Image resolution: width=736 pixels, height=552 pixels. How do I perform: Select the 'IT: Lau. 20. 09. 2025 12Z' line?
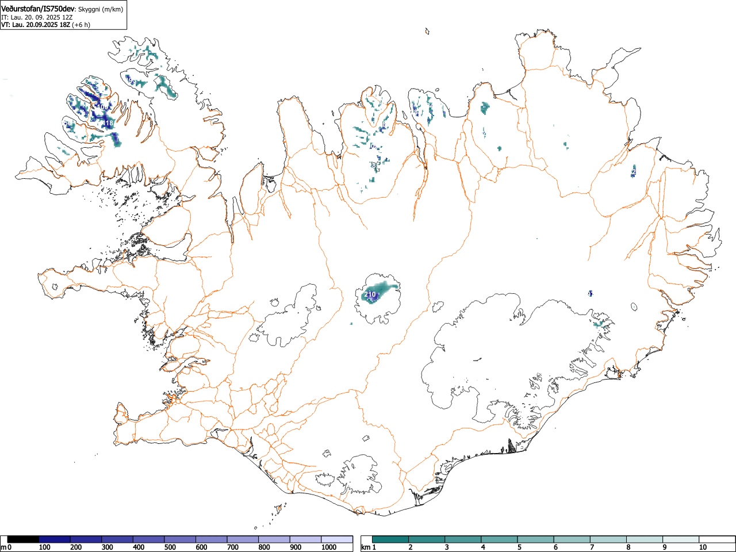[x=37, y=17]
